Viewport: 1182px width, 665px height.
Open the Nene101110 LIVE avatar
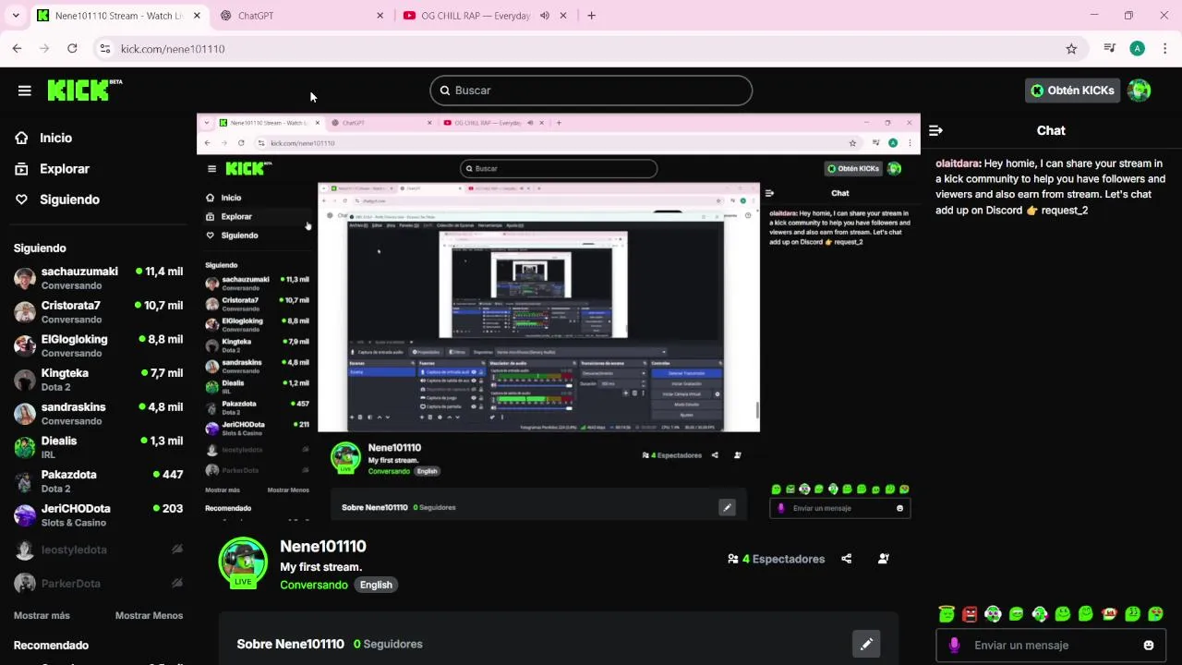click(x=243, y=562)
